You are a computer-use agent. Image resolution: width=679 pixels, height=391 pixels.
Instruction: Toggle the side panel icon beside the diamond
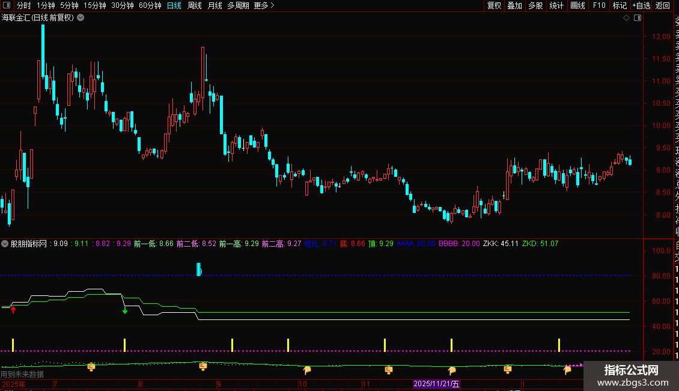638,18
